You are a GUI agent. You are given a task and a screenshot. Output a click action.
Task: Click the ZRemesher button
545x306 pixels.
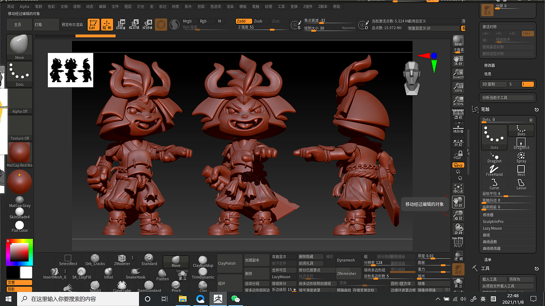[346, 274]
